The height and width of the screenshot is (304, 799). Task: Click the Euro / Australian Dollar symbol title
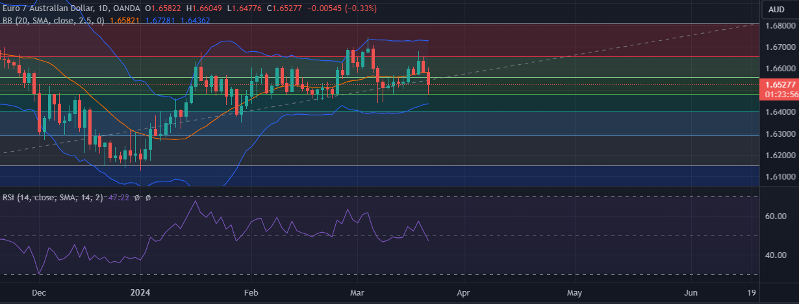coord(49,8)
